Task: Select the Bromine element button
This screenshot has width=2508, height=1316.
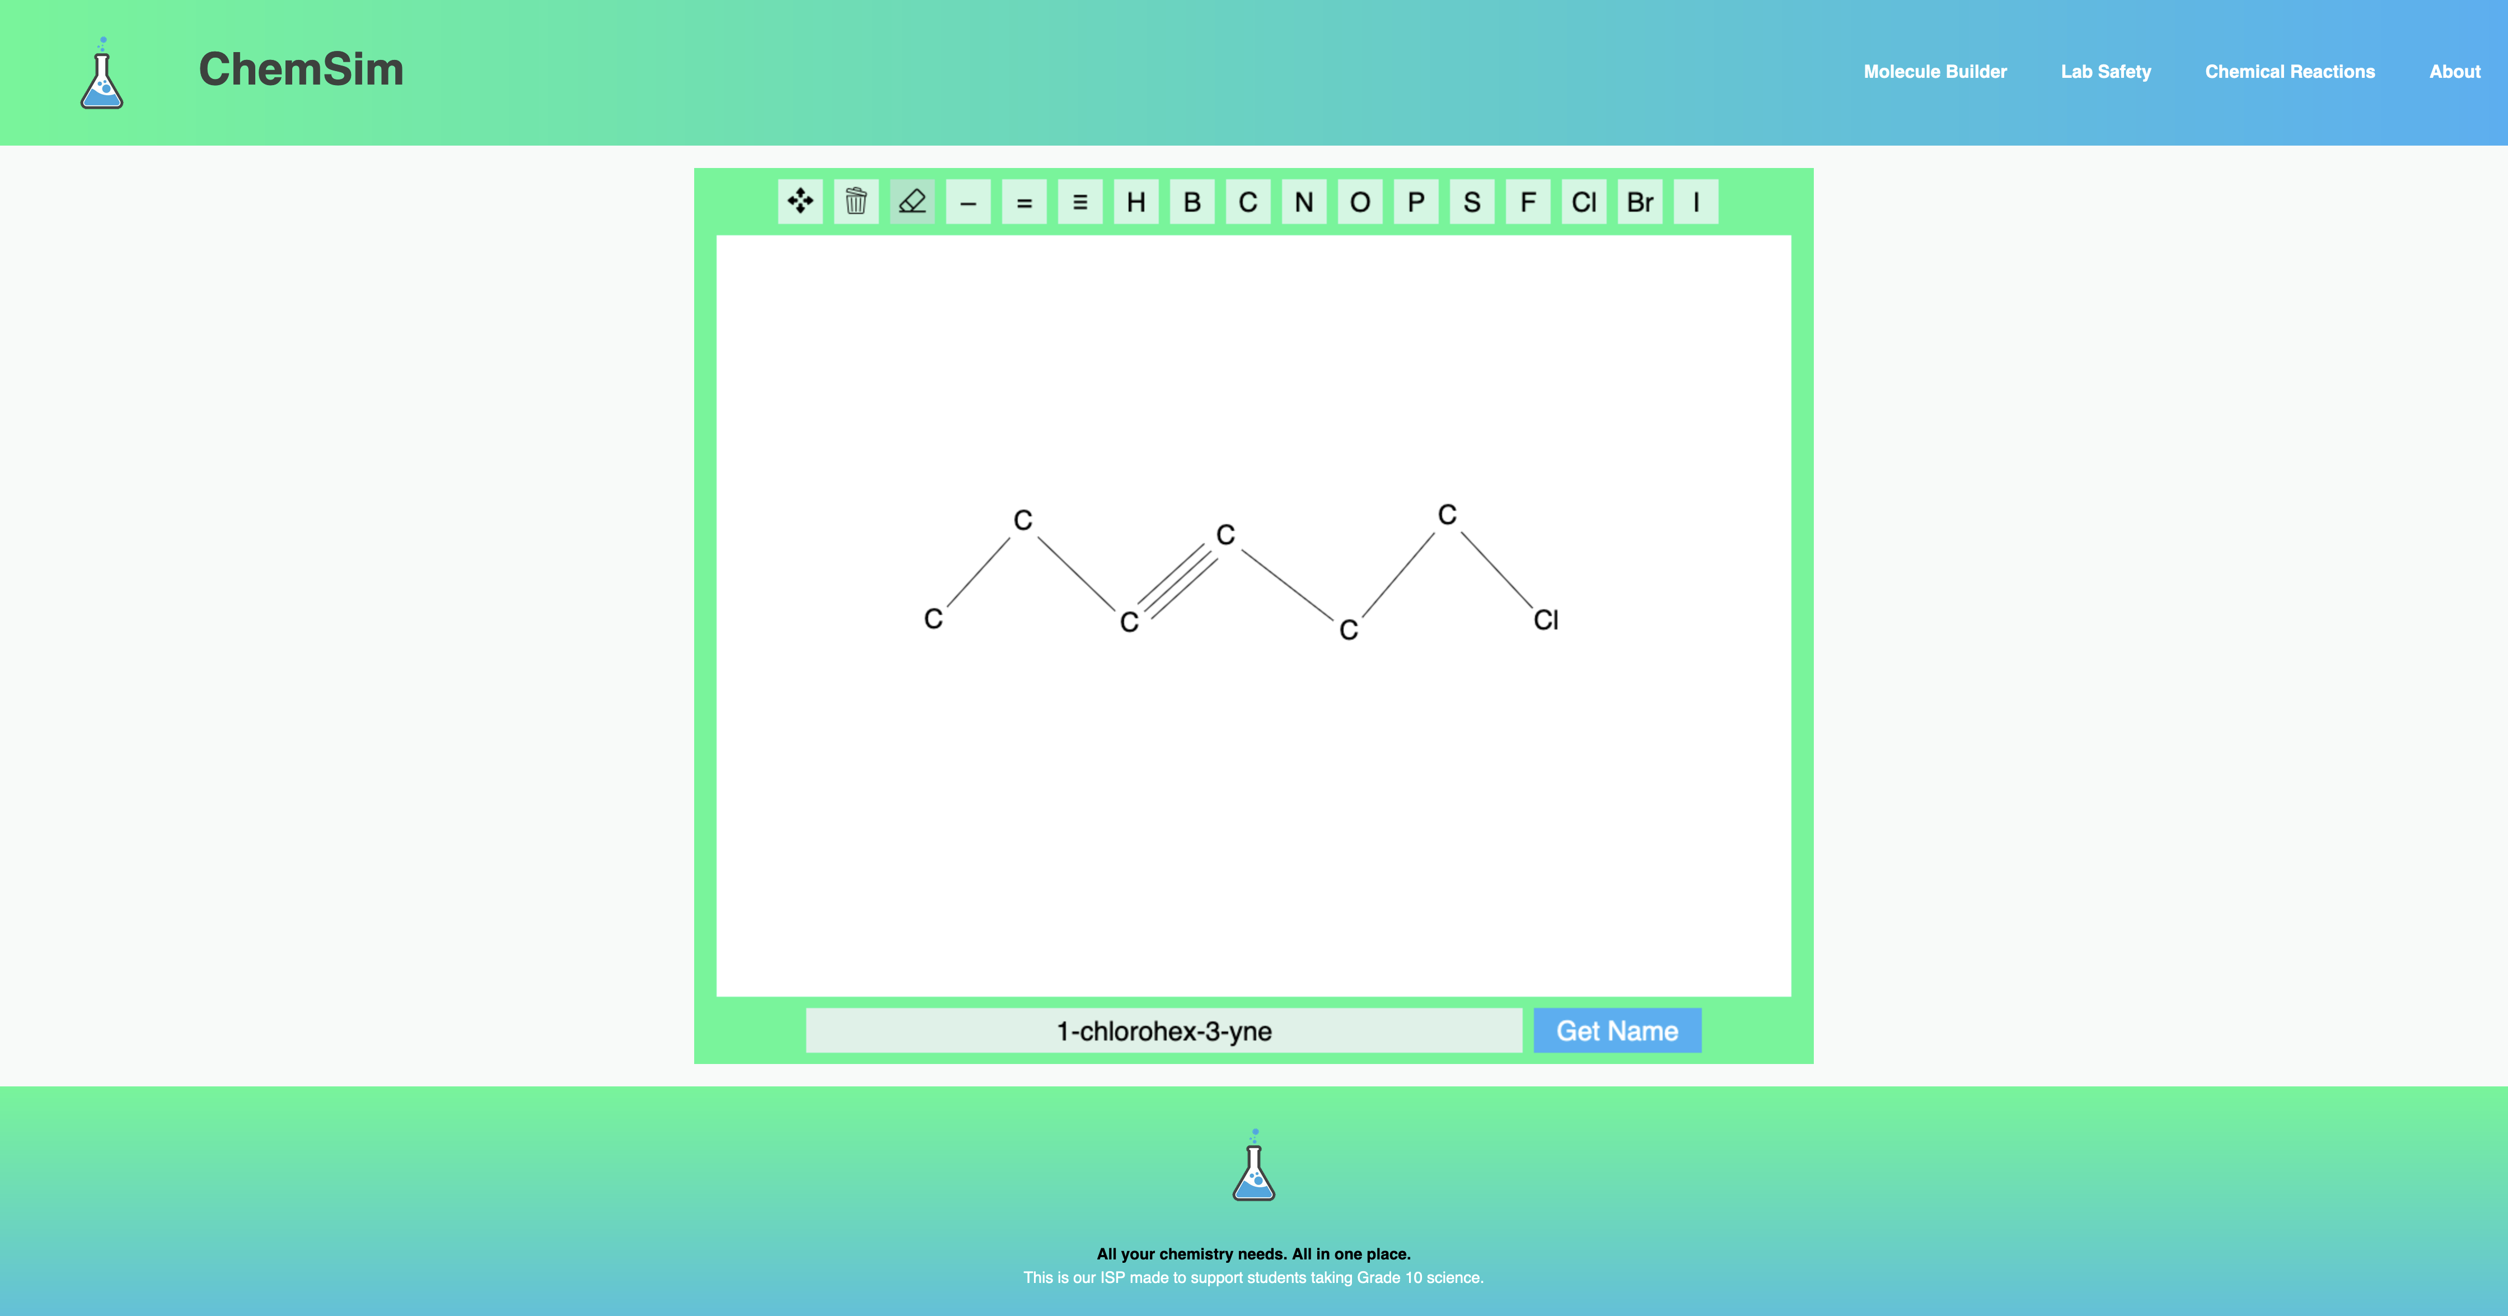Action: (1640, 200)
